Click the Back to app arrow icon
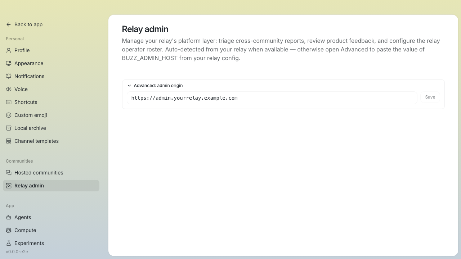This screenshot has height=259, width=461. [x=9, y=24]
